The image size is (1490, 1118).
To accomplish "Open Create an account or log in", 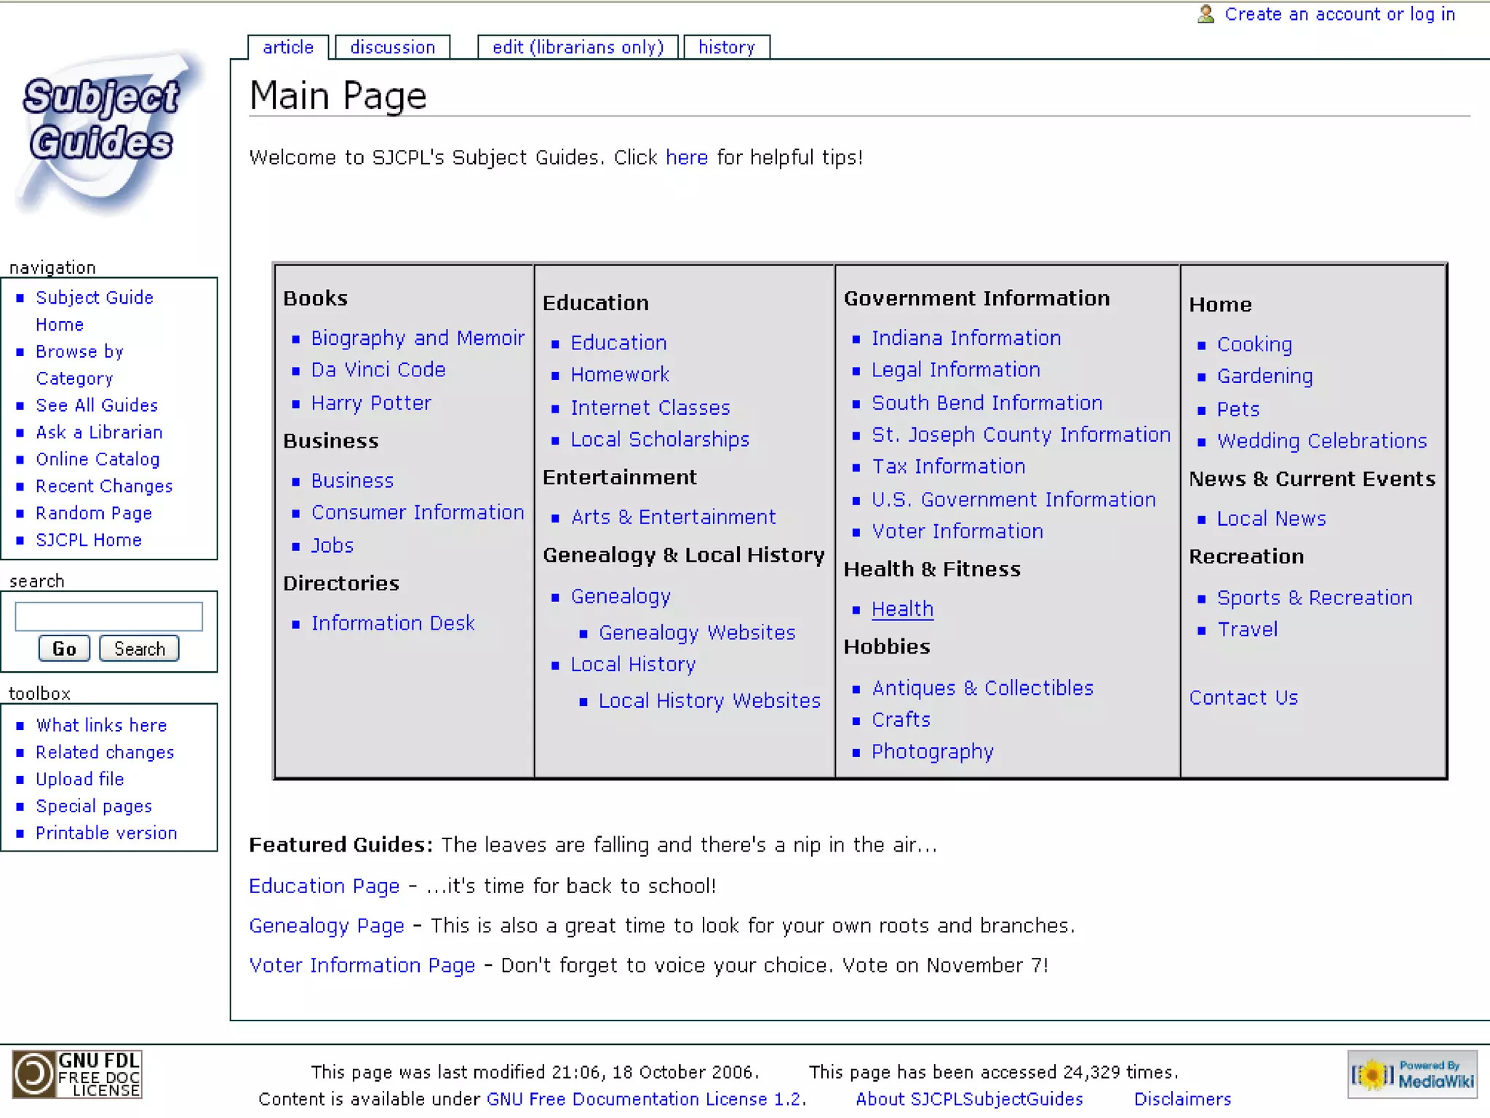I will point(1339,14).
